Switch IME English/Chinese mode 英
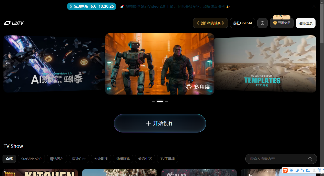The height and width of the screenshot is (176, 324). point(291,170)
